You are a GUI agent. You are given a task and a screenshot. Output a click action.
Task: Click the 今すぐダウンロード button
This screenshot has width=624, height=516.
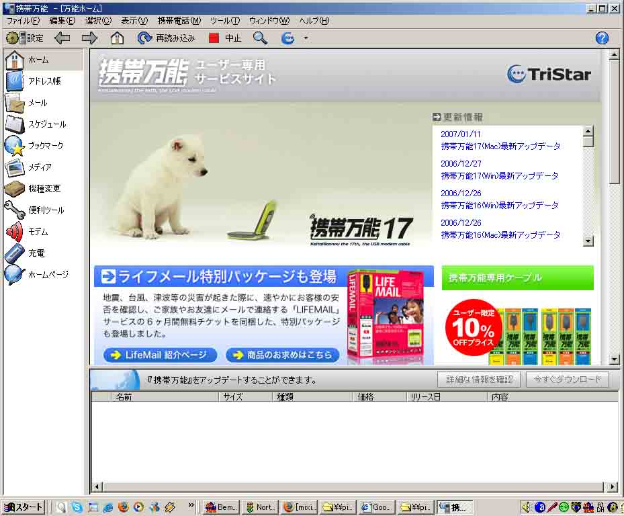click(568, 380)
